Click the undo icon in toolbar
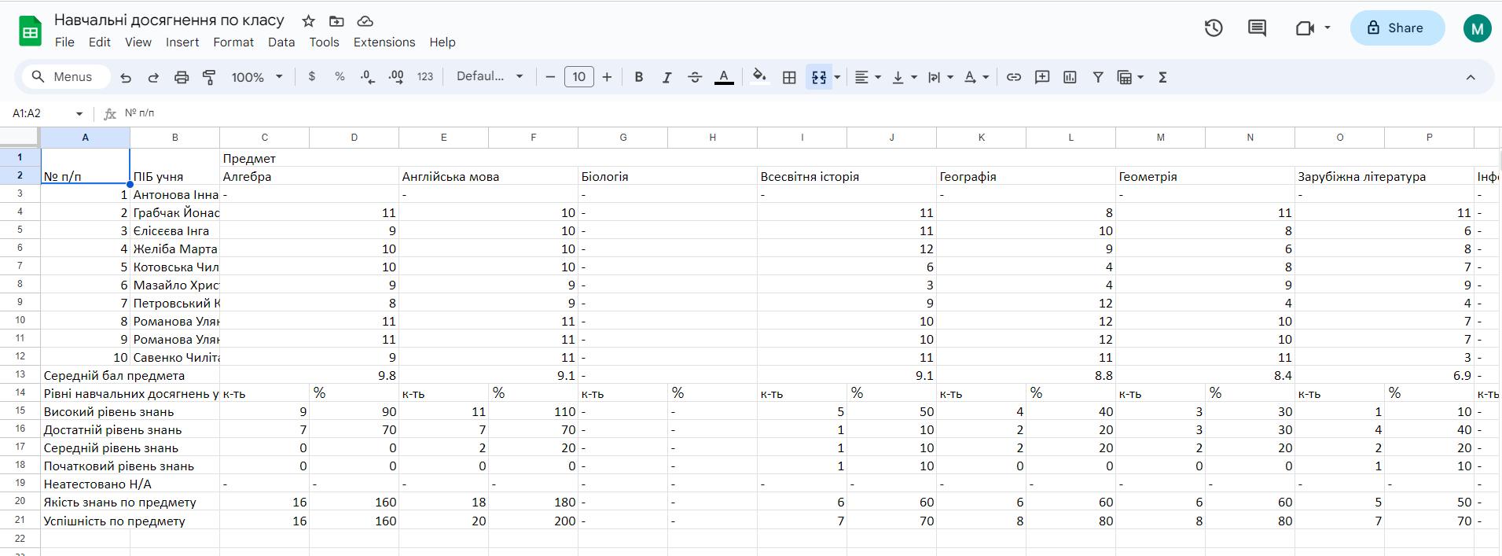Viewport: 1502px width, 556px height. tap(126, 77)
